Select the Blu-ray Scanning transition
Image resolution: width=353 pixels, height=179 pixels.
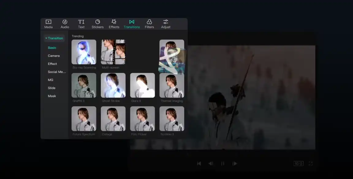(x=84, y=52)
